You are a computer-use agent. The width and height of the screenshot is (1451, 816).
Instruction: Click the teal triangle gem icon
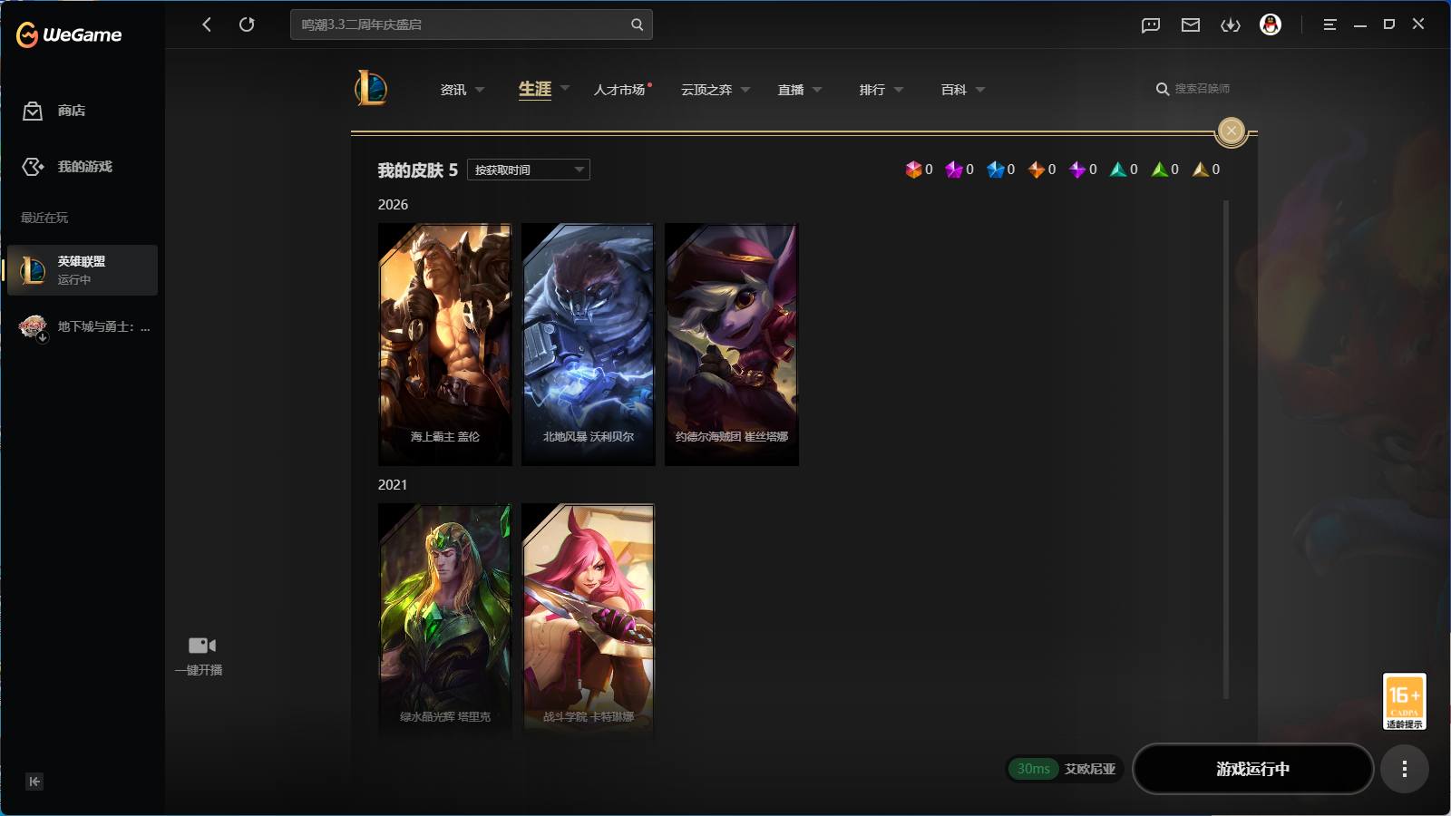pos(1118,170)
